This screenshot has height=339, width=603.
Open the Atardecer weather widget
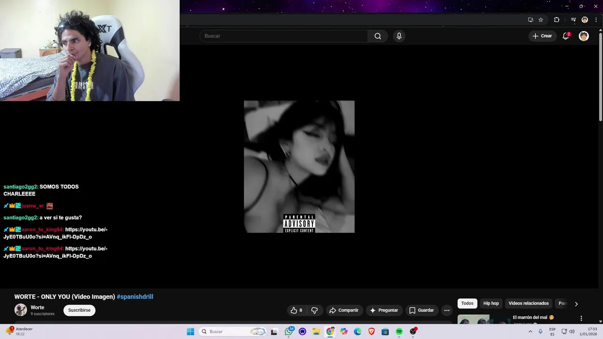coord(20,331)
